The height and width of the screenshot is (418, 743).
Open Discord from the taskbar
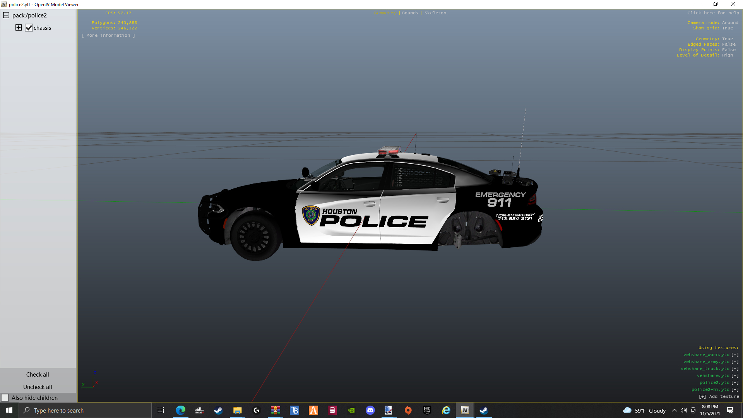click(x=370, y=410)
